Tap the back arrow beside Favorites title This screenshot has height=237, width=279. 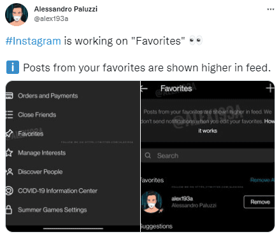144,89
